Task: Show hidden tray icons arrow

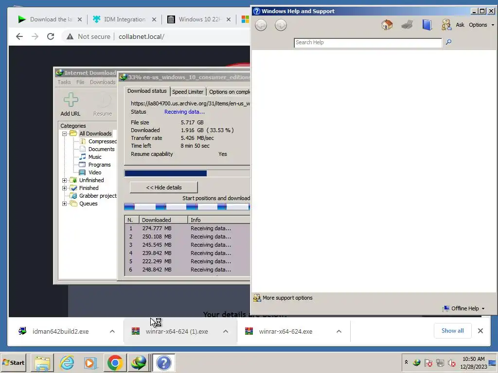Action: (x=406, y=362)
